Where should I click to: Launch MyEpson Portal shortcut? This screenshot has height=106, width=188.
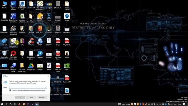tap(13, 67)
